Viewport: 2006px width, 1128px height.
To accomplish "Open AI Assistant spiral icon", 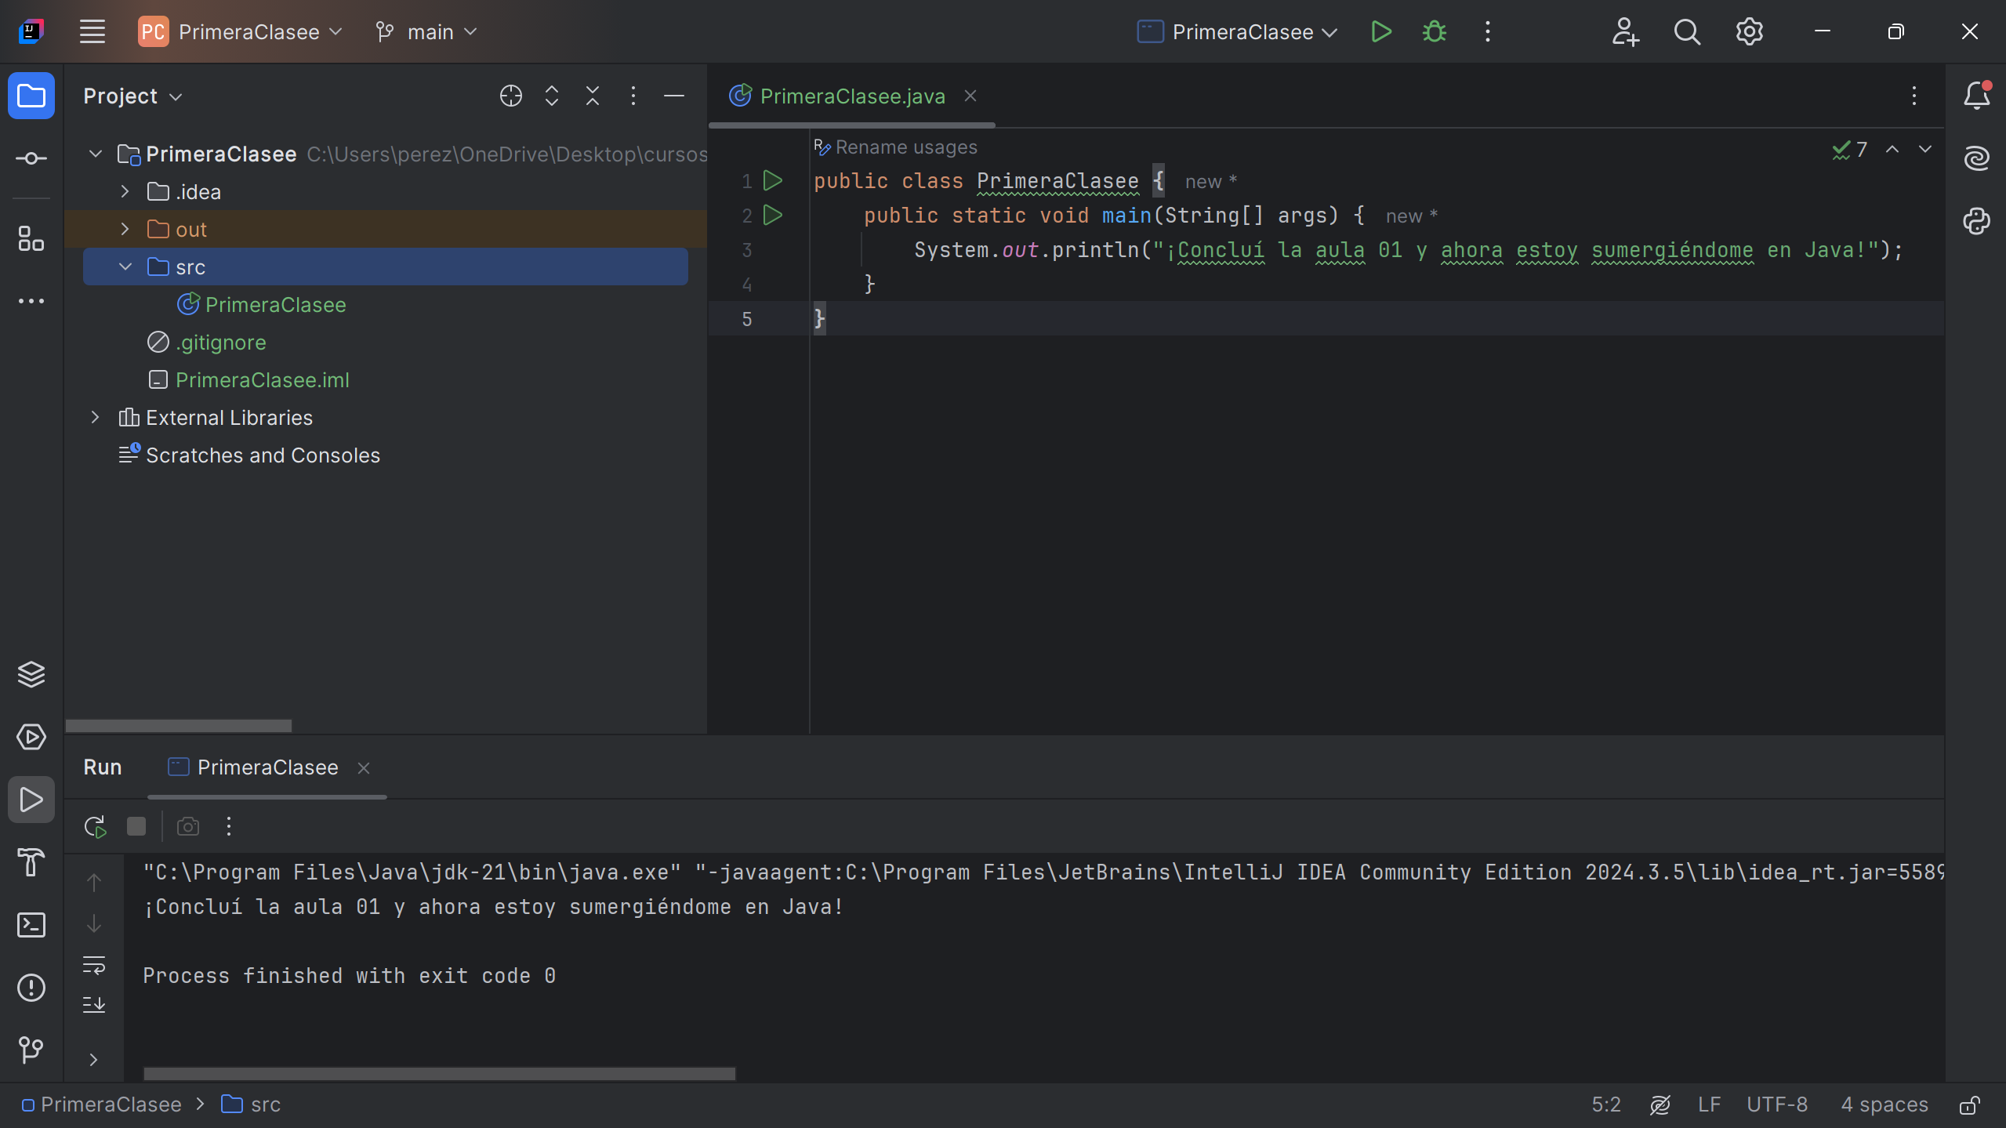I will pyautogui.click(x=1977, y=158).
